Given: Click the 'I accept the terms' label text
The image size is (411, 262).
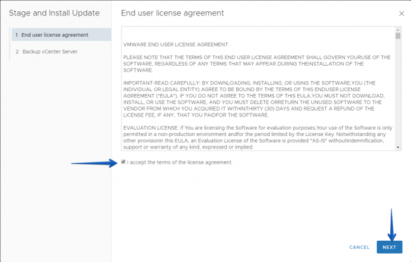Looking at the screenshot, I should 180,162.
